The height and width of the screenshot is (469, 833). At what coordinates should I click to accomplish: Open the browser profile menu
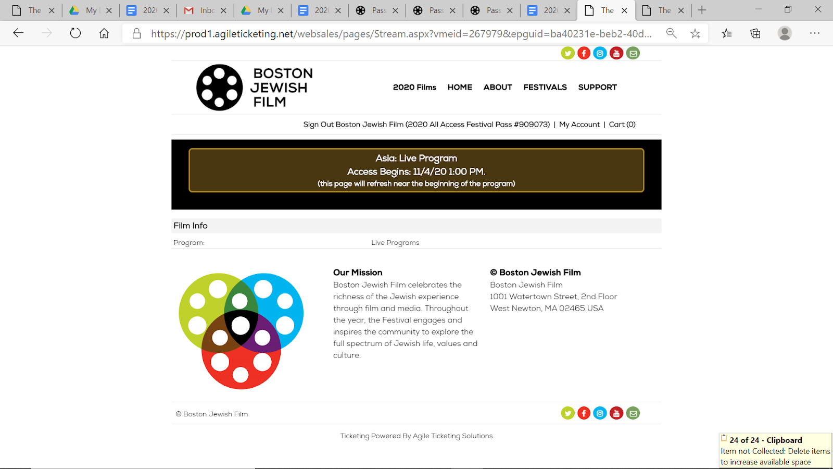click(785, 33)
